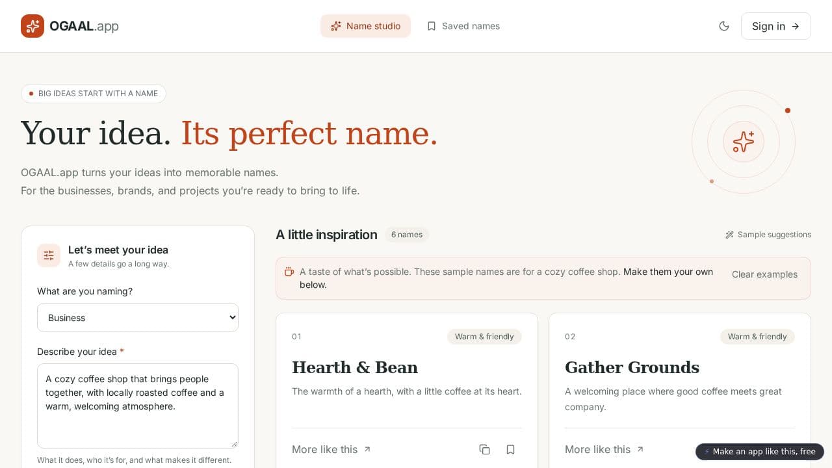This screenshot has width=832, height=468.
Task: Open the Name studio tab
Action: pyautogui.click(x=365, y=26)
